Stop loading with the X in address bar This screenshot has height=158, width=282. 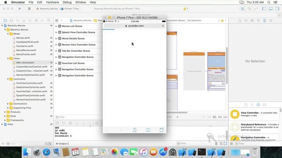coord(163,26)
